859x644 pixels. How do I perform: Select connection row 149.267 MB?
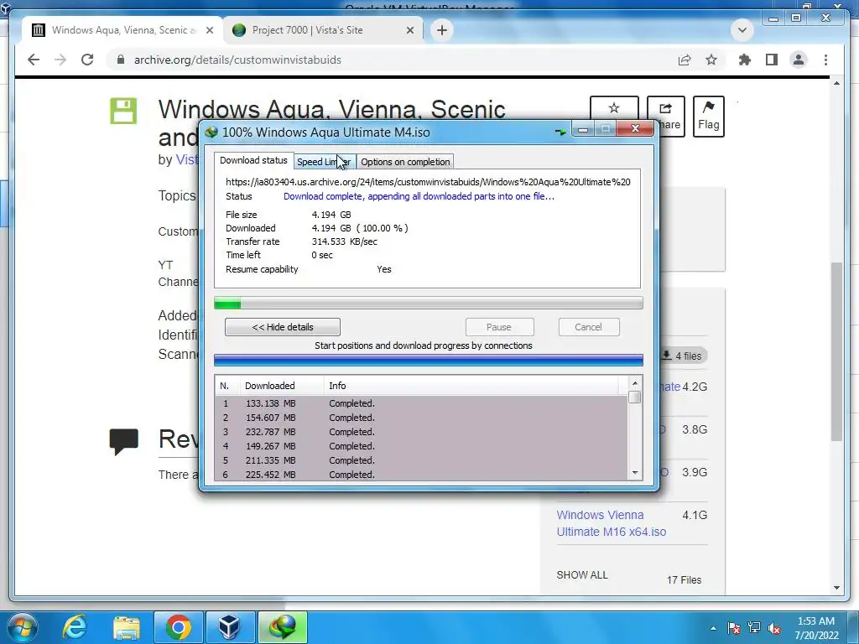pos(421,446)
